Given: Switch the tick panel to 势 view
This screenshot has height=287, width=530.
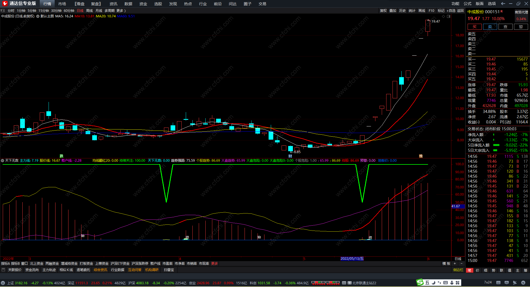Looking at the screenshot, I should click(x=494, y=270).
